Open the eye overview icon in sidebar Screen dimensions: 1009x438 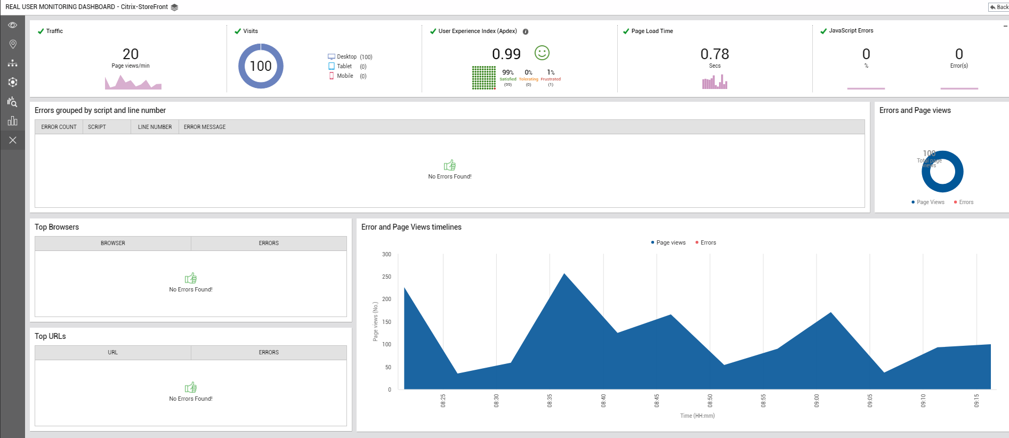pos(13,25)
